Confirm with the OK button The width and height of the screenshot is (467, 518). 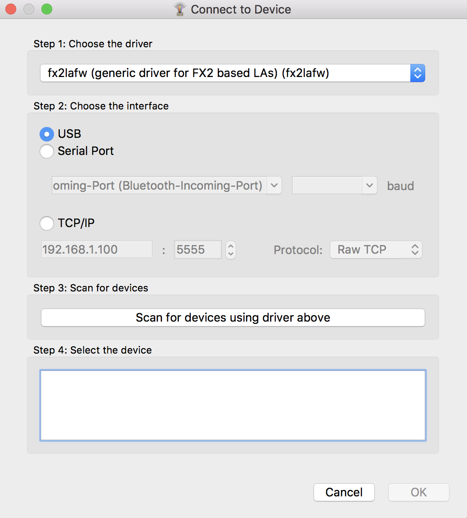[418, 492]
